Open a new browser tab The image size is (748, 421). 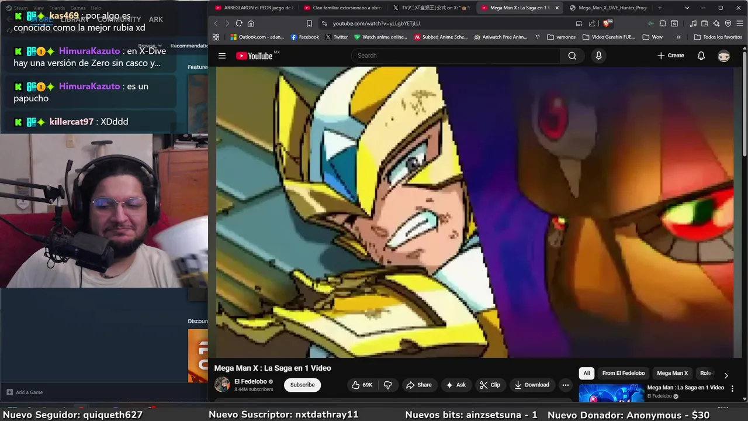[660, 8]
